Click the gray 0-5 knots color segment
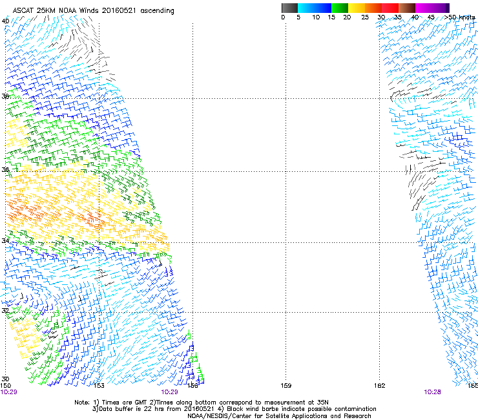 289,8
